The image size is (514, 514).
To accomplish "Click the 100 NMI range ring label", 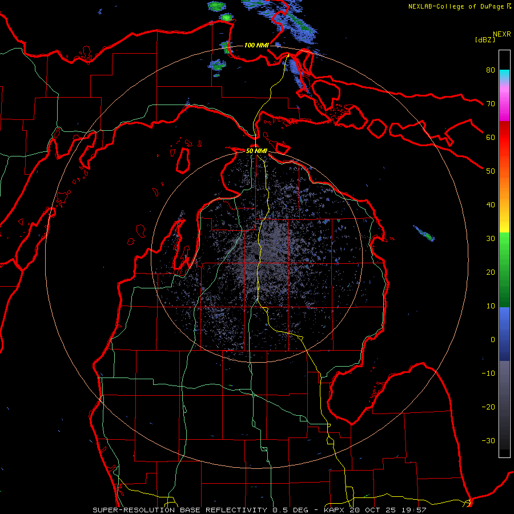I will coord(256,45).
